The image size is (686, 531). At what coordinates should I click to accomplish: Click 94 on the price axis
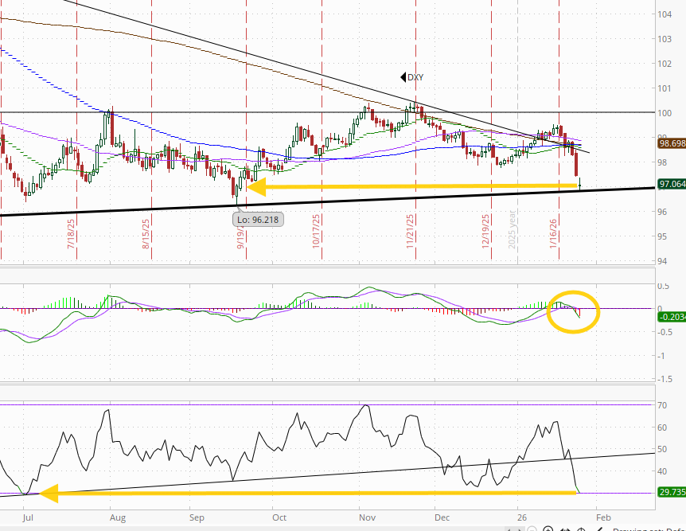[x=662, y=261]
